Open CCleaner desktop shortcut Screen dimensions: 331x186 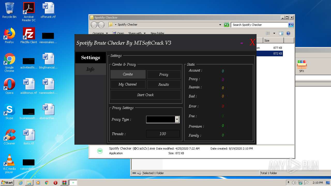click(x=9, y=137)
